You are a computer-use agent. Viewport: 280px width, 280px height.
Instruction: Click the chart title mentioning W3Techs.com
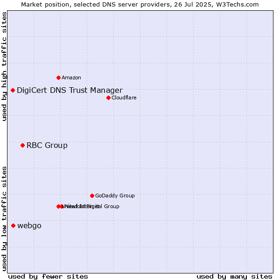tap(140, 5)
